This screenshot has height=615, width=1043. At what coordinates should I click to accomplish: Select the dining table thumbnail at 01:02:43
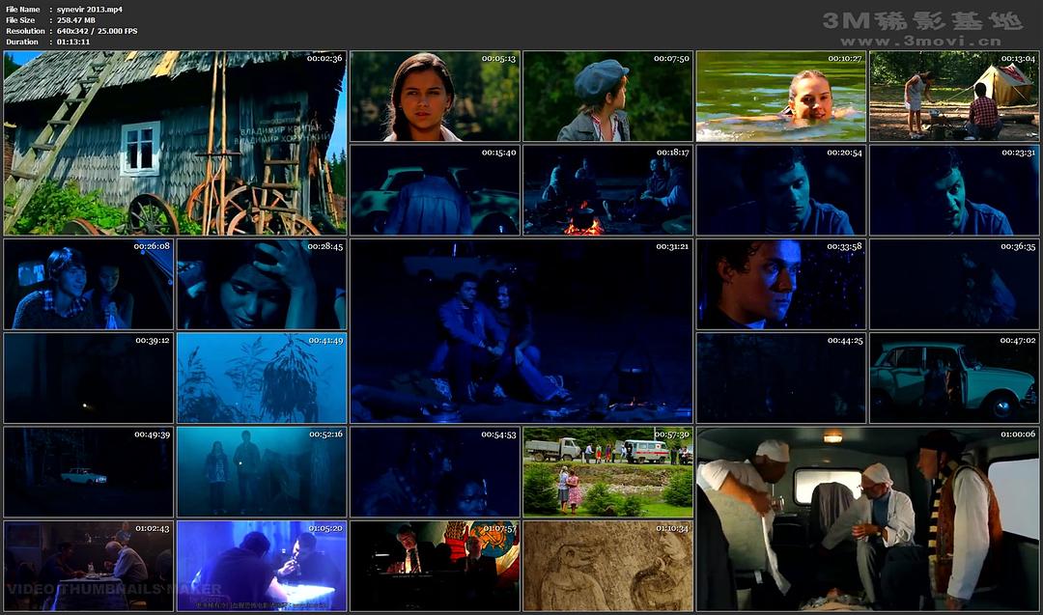88,566
